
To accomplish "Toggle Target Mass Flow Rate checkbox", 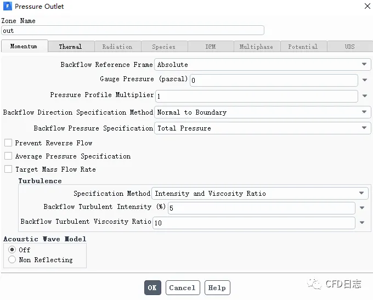I will [x=8, y=169].
